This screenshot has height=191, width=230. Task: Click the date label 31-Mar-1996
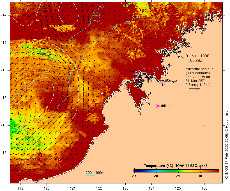point(197,56)
